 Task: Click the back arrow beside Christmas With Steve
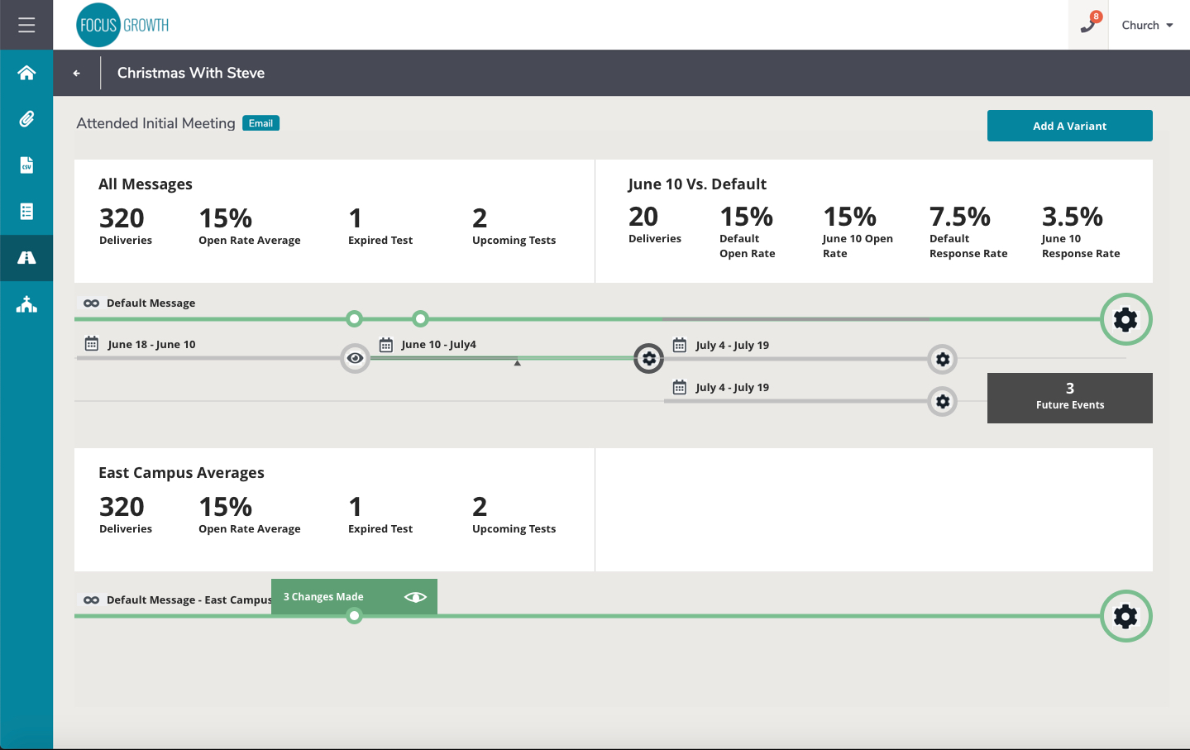point(77,74)
